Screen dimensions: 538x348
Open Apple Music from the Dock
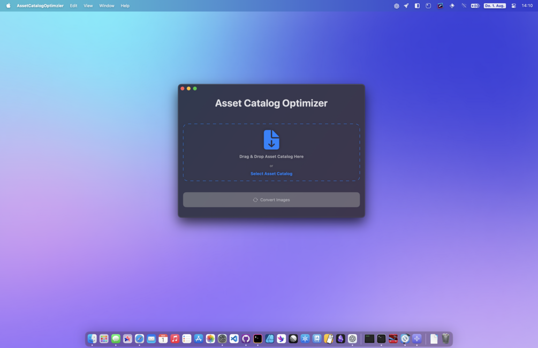coord(175,338)
